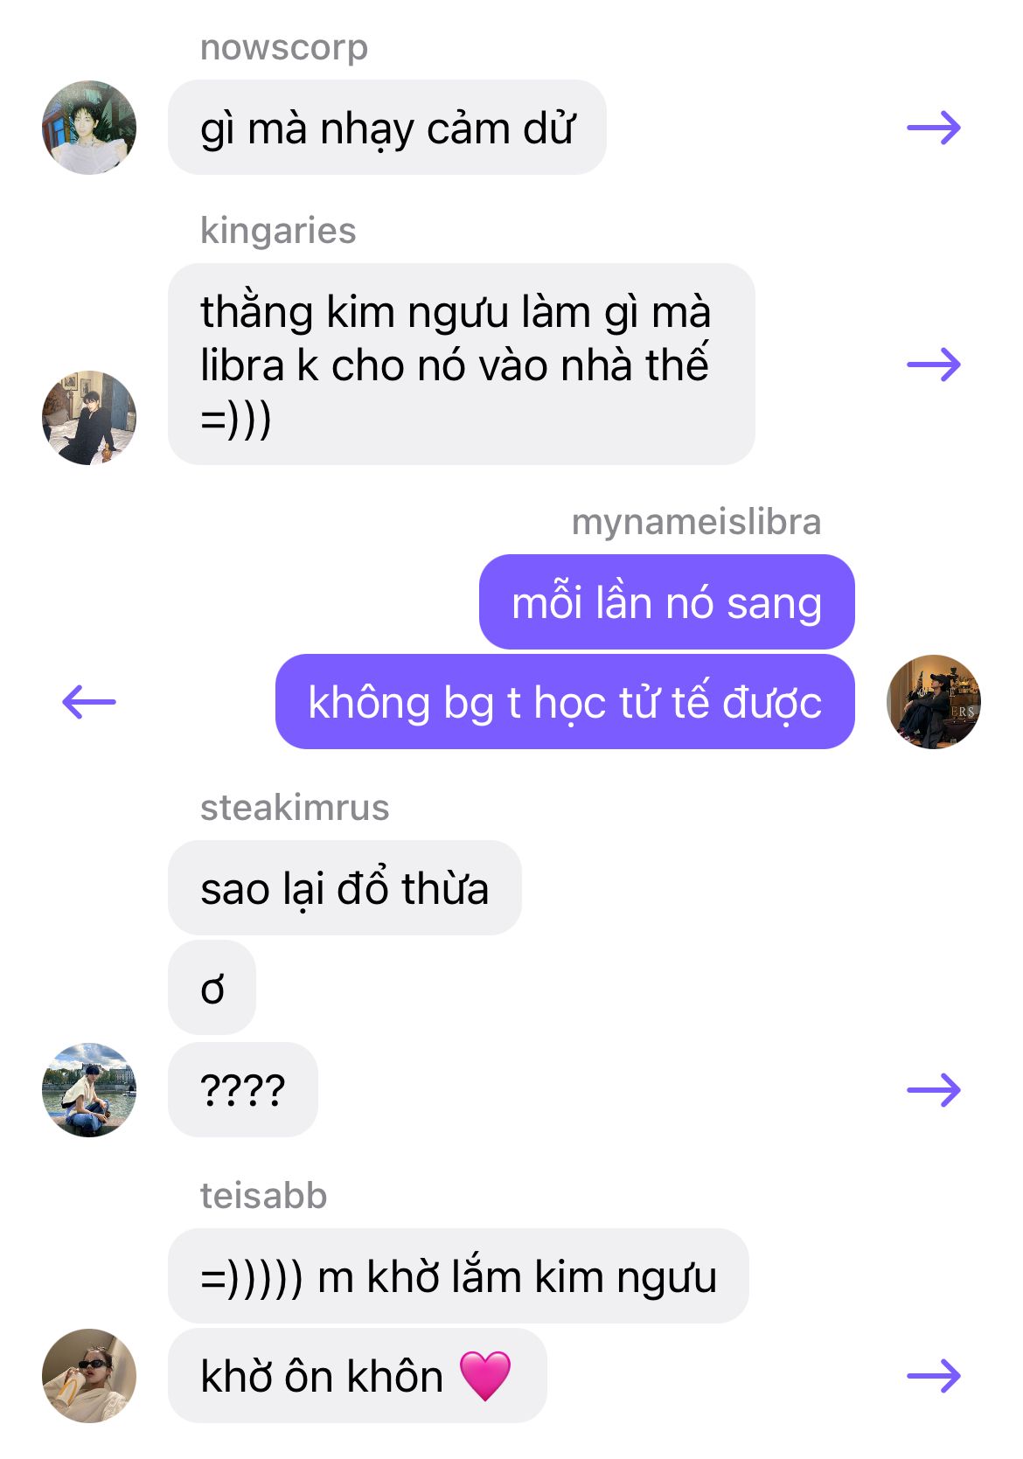The height and width of the screenshot is (1459, 1023).
Task: Open nowscorp's profile picture
Action: [x=89, y=128]
